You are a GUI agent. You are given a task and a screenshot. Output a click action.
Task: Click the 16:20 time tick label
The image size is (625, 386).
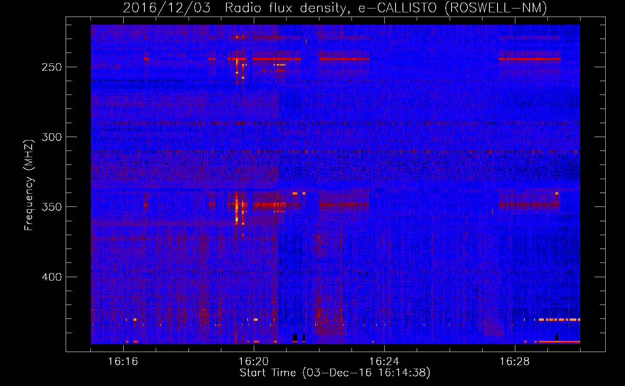(x=254, y=362)
